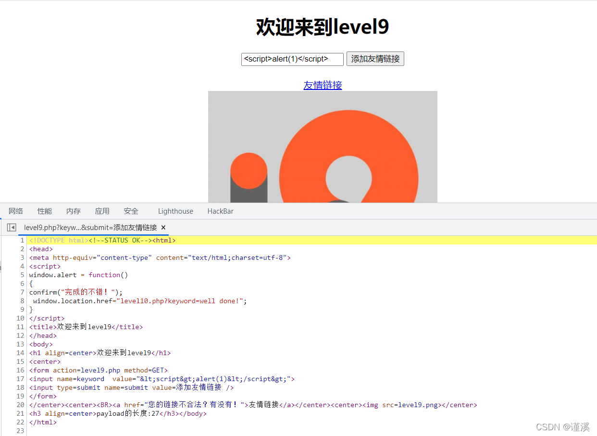The height and width of the screenshot is (436, 597).
Task: Click the input type=submit source line
Action: pyautogui.click(x=132, y=387)
